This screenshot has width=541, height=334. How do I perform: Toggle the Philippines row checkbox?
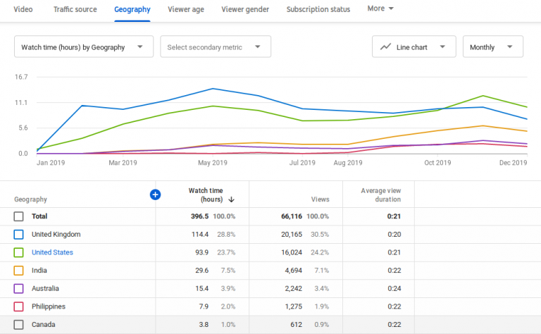tap(19, 307)
